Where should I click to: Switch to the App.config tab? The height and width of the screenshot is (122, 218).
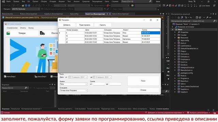[x=74, y=14]
